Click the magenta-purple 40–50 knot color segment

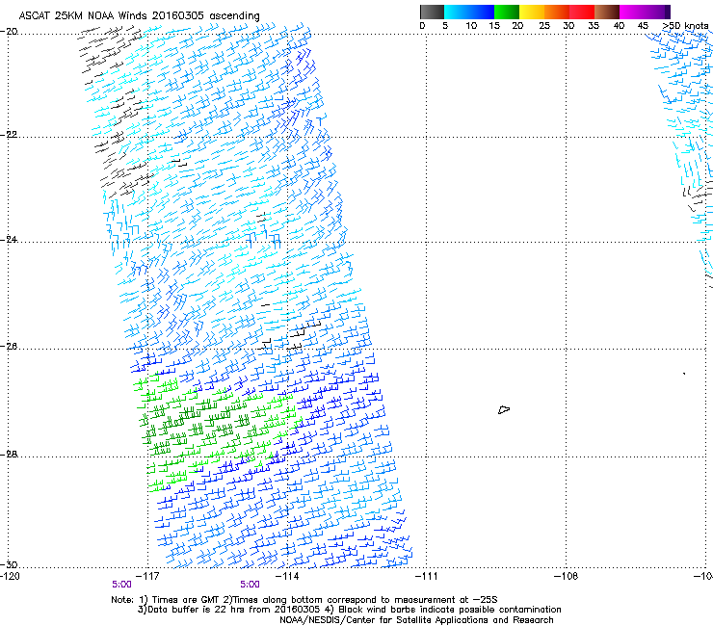(645, 12)
